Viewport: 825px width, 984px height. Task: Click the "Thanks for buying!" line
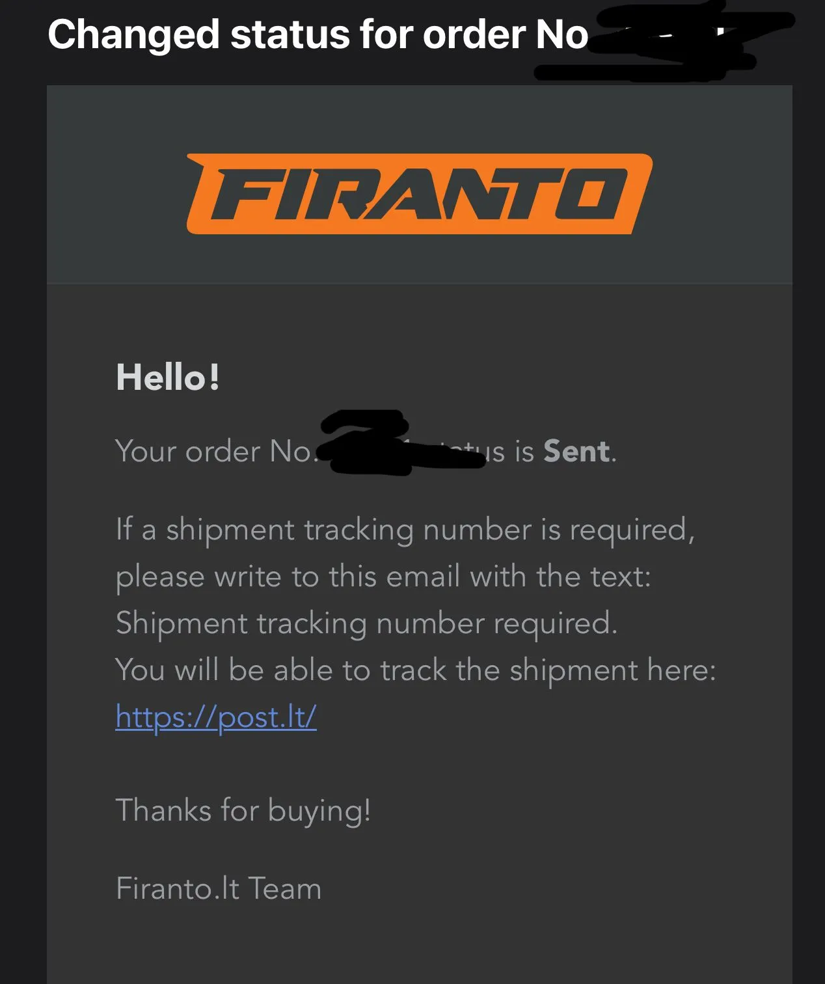243,811
